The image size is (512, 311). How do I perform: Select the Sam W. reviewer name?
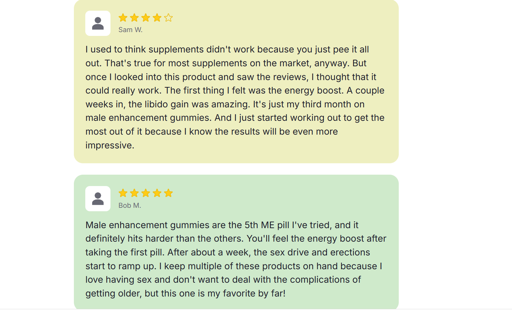click(x=131, y=30)
